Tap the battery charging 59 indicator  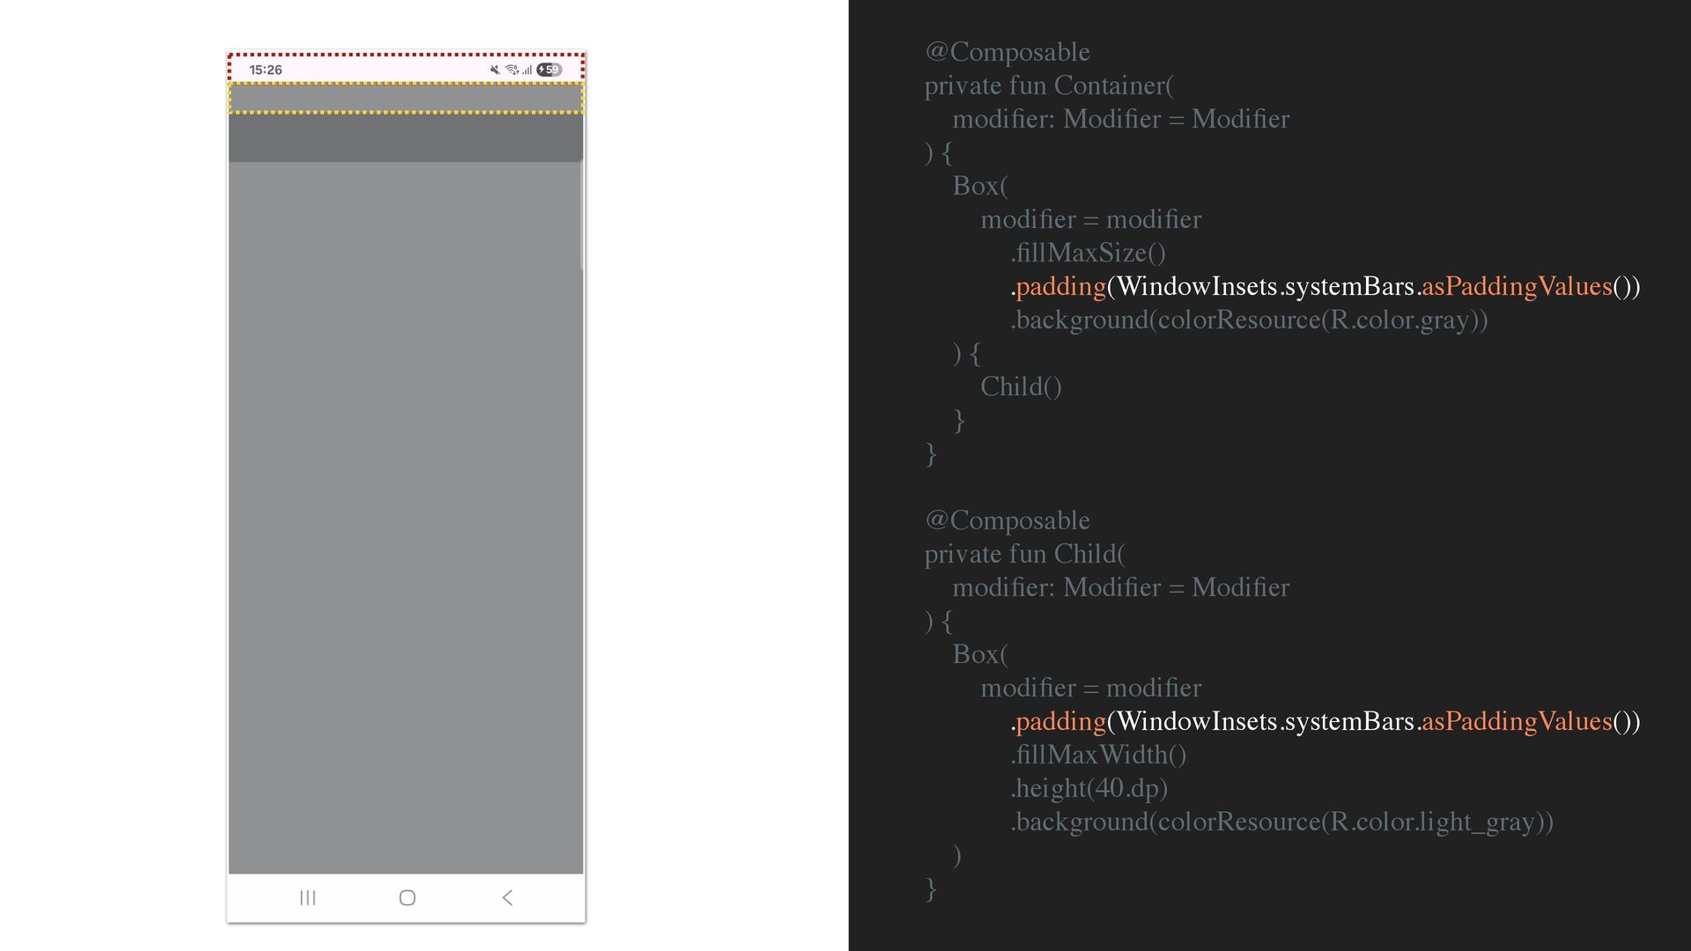549,70
